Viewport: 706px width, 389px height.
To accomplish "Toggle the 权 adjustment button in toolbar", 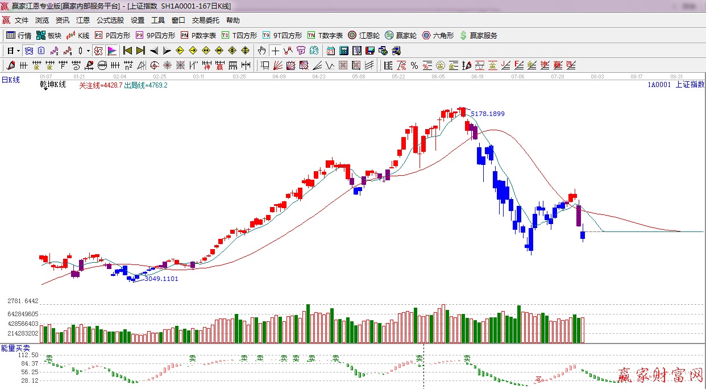I will [x=98, y=51].
